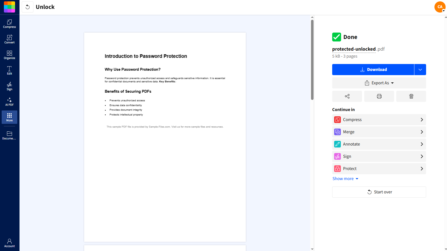Rename the protected-unlocked filename
Viewport: 447px width, 251px height.
(x=354, y=49)
